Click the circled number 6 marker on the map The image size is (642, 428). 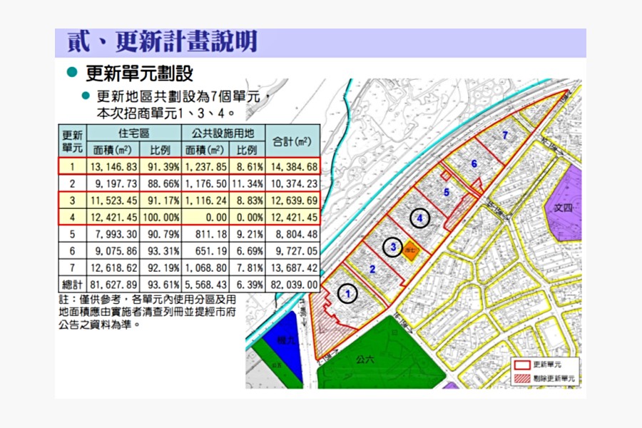click(474, 165)
